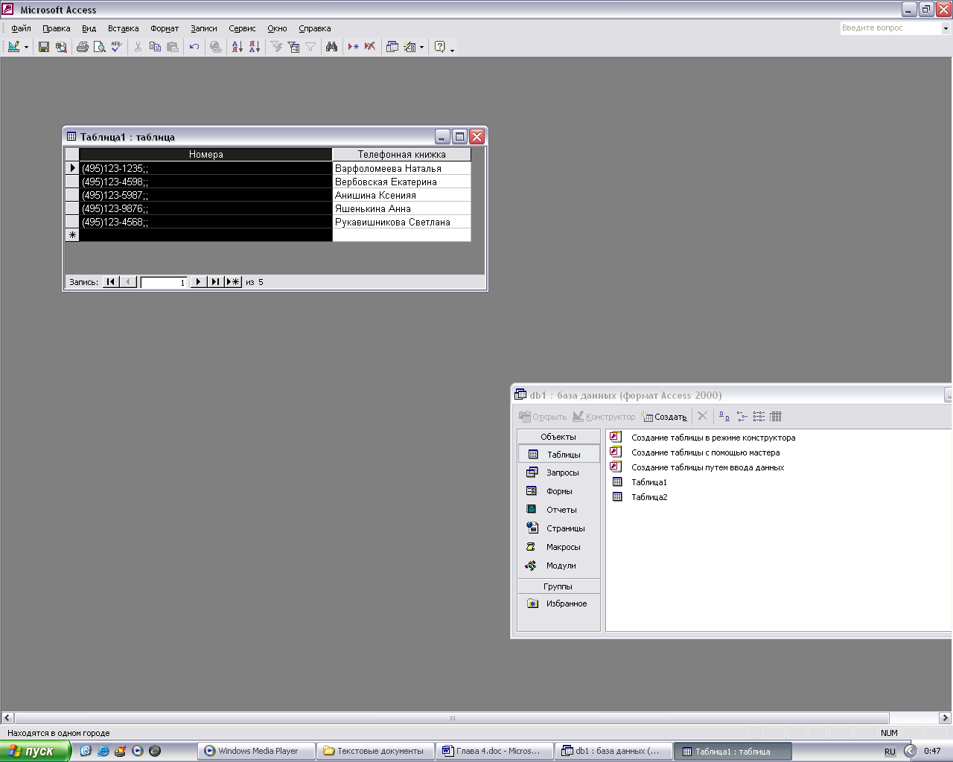The width and height of the screenshot is (953, 762).
Task: Open the Формат menu
Action: coord(165,28)
